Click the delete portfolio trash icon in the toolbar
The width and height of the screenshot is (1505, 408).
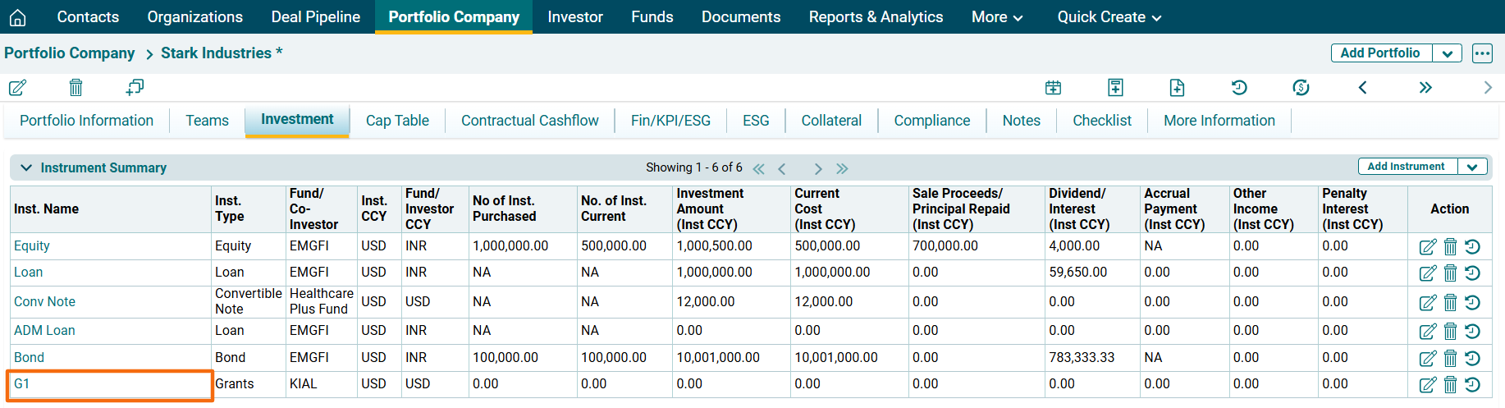pos(75,87)
